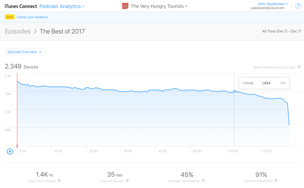Click the All Time date range
This screenshot has height=188, width=304.
282,31
